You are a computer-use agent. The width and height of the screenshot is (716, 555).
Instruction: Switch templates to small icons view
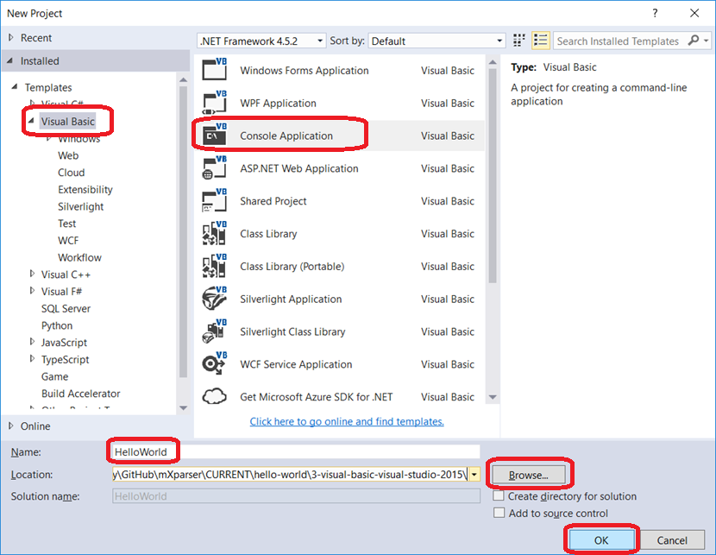(517, 40)
